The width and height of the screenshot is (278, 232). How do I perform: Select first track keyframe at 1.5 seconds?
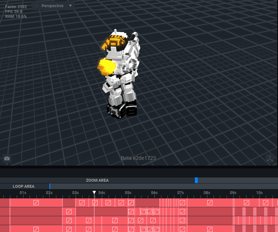(x=36, y=203)
